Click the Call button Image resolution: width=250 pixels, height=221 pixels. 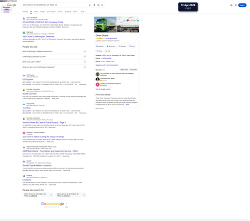point(107,51)
